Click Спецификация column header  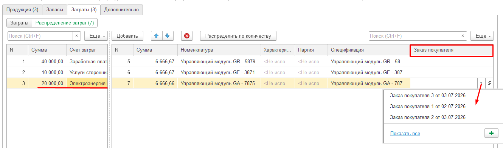369,50
